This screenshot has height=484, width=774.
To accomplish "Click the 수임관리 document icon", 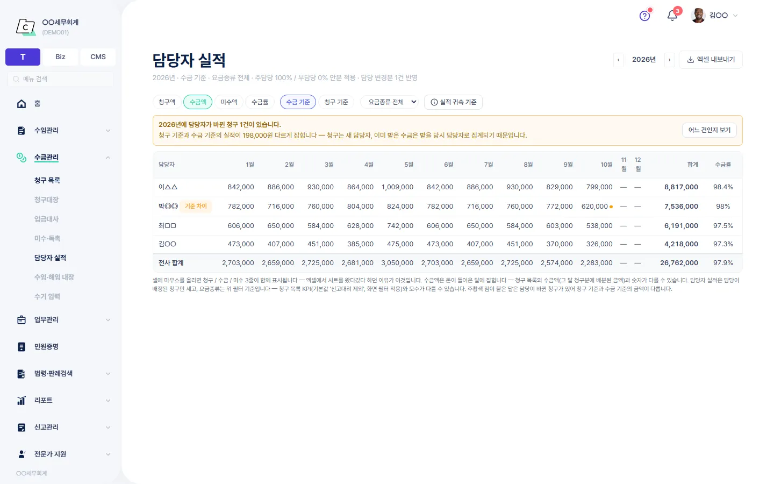I will click(21, 131).
